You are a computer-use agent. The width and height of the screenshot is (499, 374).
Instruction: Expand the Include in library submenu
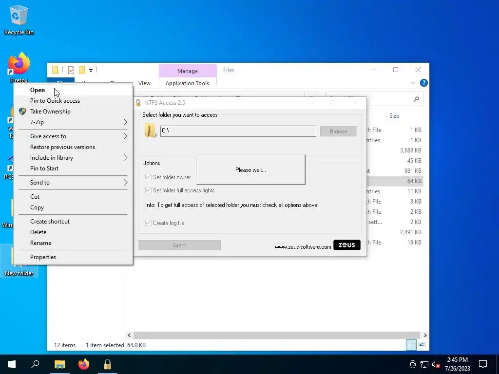tap(125, 158)
